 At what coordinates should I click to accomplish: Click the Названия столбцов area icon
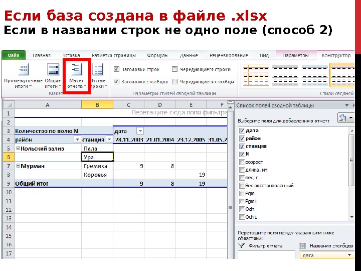pos(302,245)
